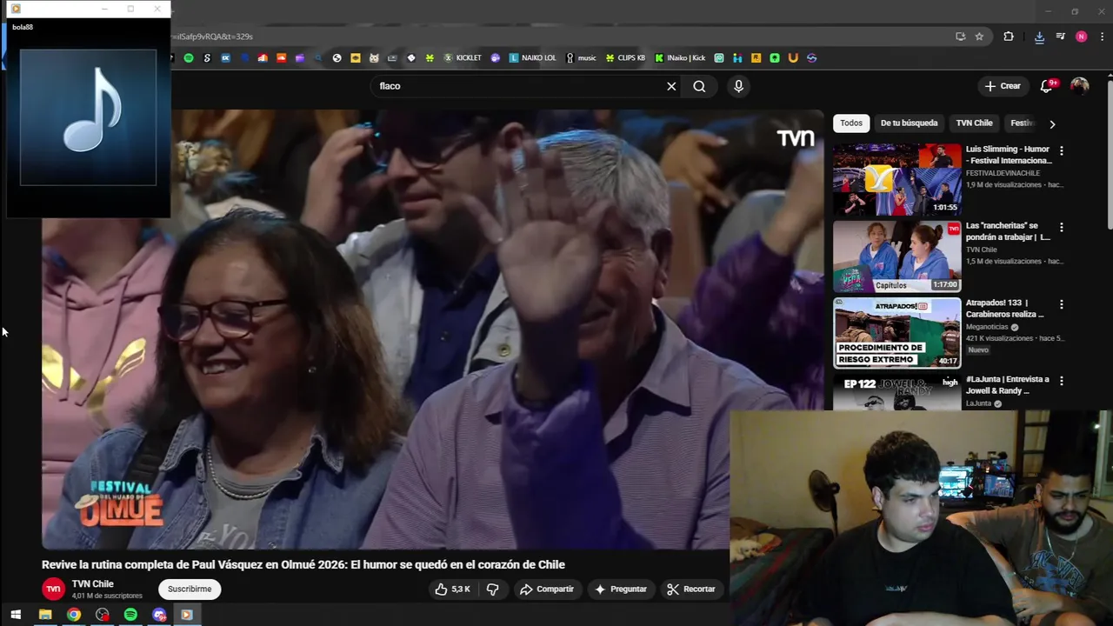Show more filter chips with the arrow

[x=1052, y=123]
